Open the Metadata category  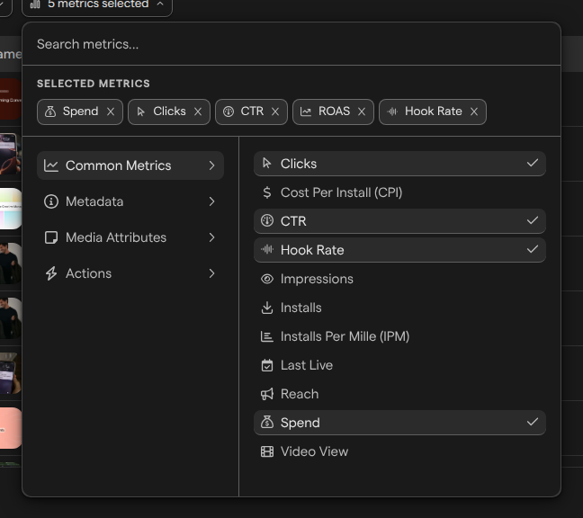130,201
